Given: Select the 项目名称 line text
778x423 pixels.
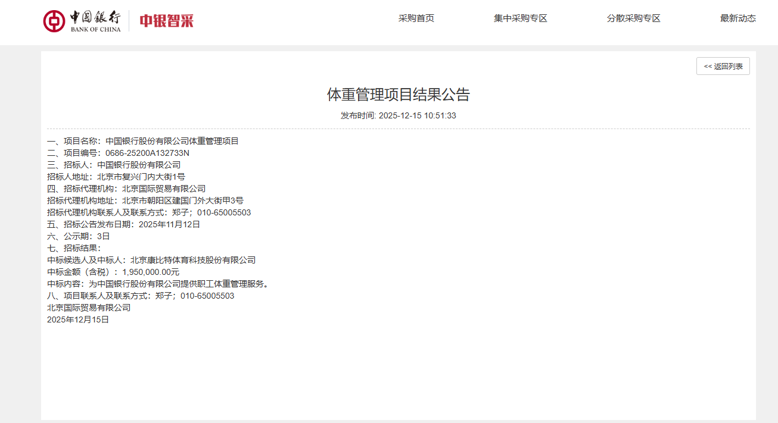Looking at the screenshot, I should [143, 141].
